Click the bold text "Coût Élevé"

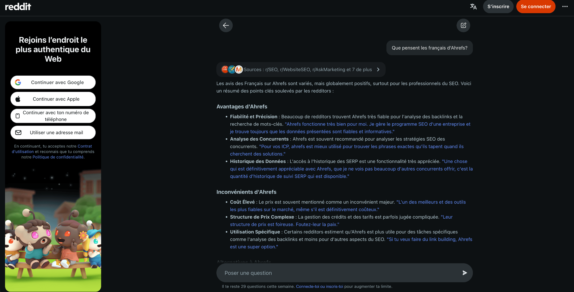pyautogui.click(x=242, y=202)
